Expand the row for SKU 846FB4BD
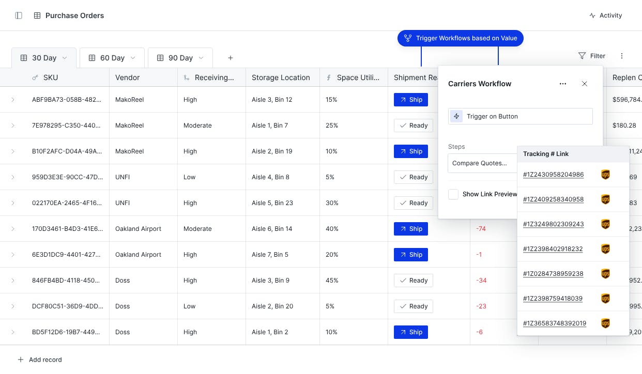Viewport: 642px width, 374px height. [13, 280]
